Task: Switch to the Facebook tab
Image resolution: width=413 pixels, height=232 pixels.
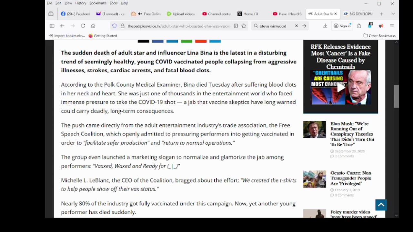Action: pyautogui.click(x=76, y=14)
